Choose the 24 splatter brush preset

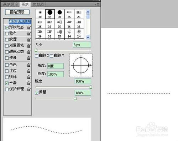(79, 34)
